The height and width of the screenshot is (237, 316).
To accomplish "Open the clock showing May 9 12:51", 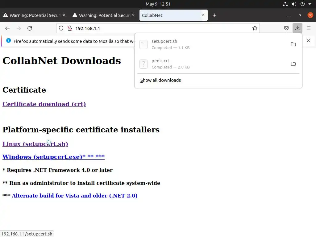I will click(x=158, y=4).
